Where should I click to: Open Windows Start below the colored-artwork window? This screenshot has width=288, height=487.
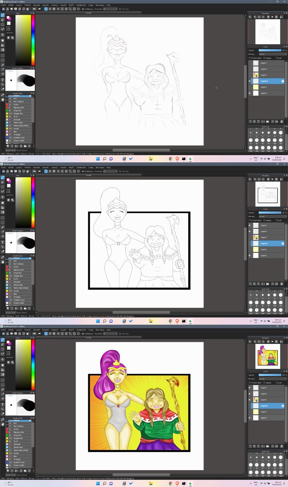pos(97,483)
